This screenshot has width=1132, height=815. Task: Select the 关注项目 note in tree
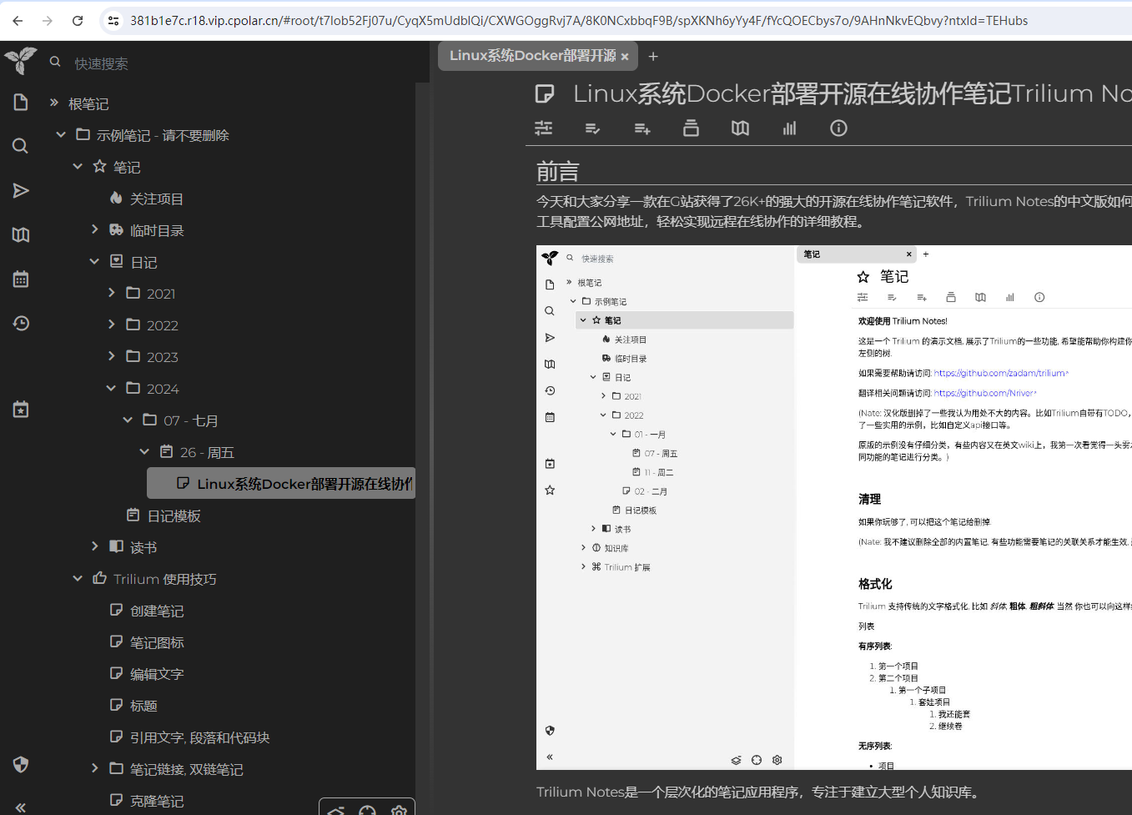[x=157, y=199]
